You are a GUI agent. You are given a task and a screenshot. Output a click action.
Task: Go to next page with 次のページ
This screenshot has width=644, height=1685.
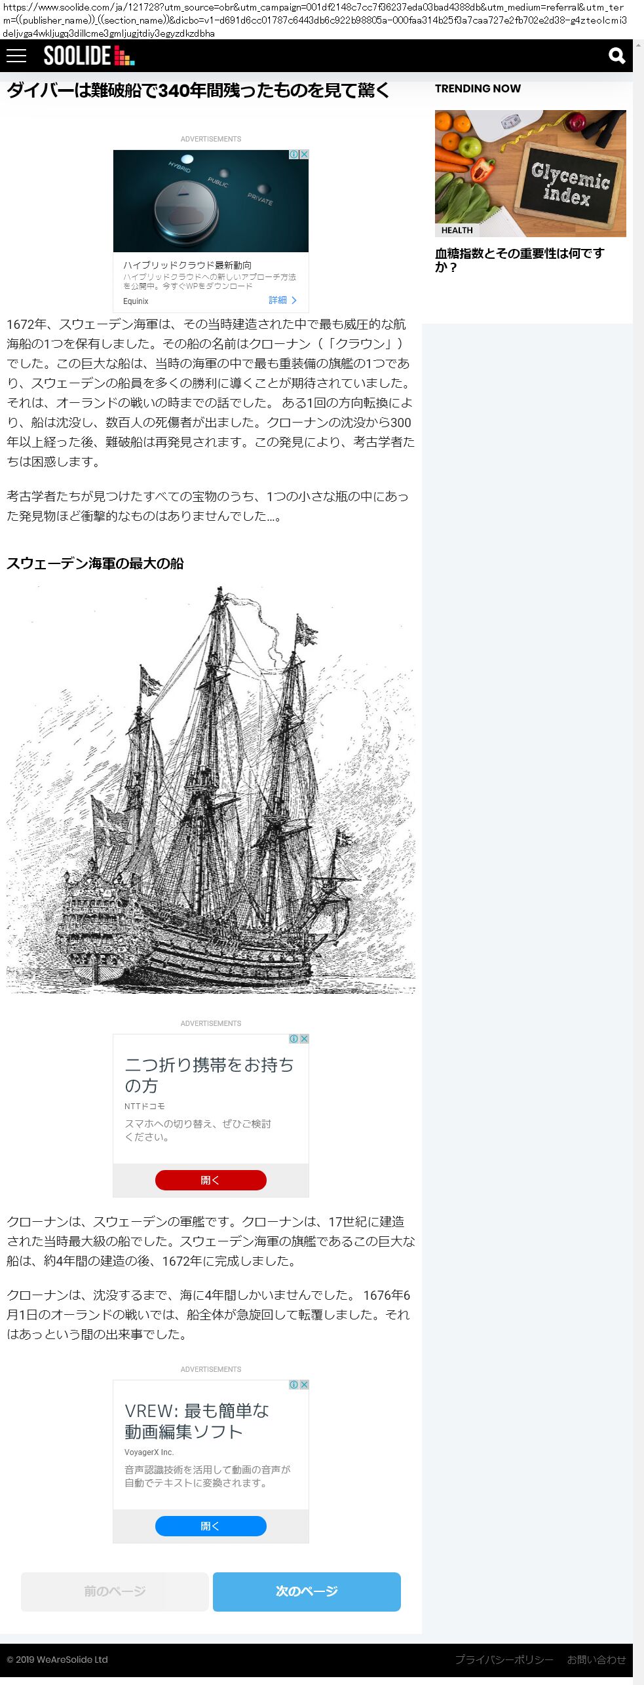click(x=307, y=1591)
